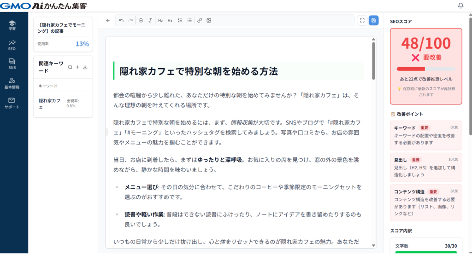Toggle italic formatting

click(150, 20)
